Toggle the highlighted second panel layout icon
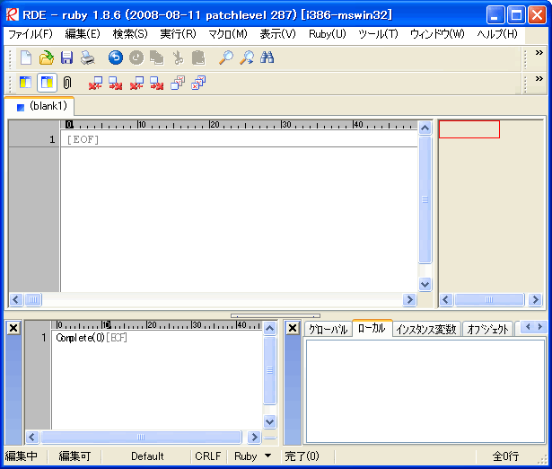552x469 pixels. pyautogui.click(x=47, y=84)
